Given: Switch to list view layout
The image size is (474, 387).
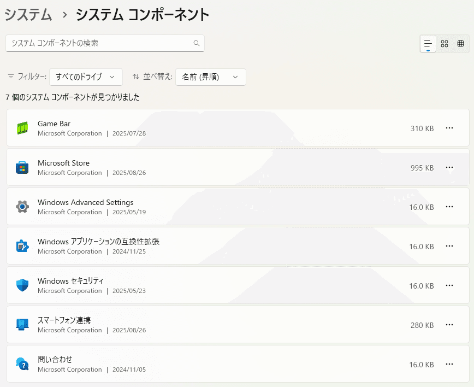Looking at the screenshot, I should (428, 44).
